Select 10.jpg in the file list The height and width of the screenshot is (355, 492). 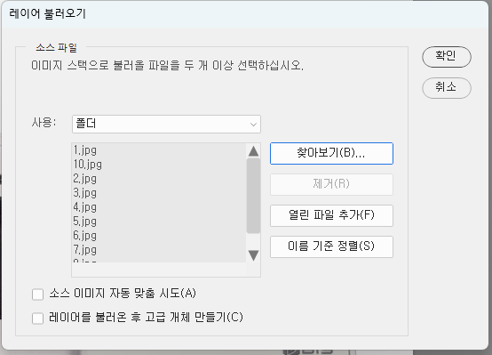pyautogui.click(x=159, y=165)
